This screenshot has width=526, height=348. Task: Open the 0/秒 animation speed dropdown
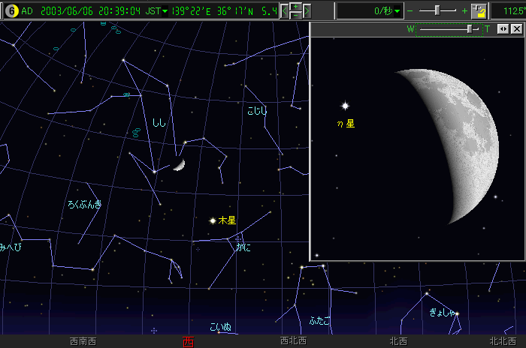(398, 10)
